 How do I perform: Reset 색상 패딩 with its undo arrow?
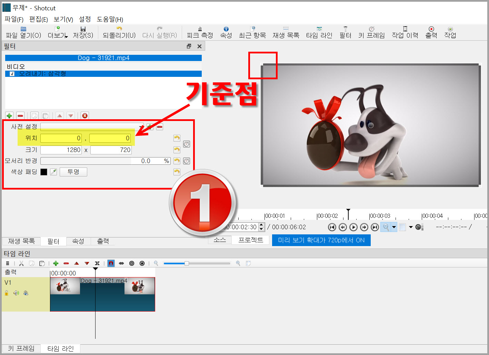pyautogui.click(x=177, y=172)
